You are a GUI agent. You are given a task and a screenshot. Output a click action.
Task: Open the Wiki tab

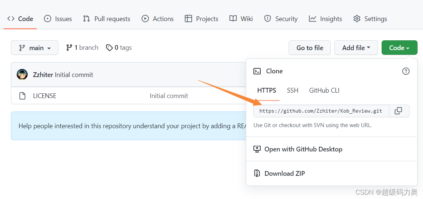(241, 19)
